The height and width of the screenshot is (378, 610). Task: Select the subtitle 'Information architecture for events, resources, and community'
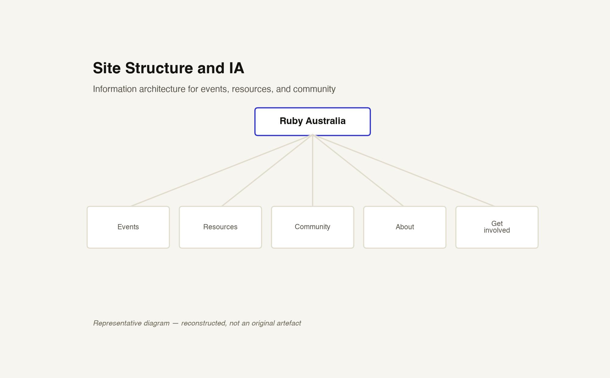click(x=214, y=89)
